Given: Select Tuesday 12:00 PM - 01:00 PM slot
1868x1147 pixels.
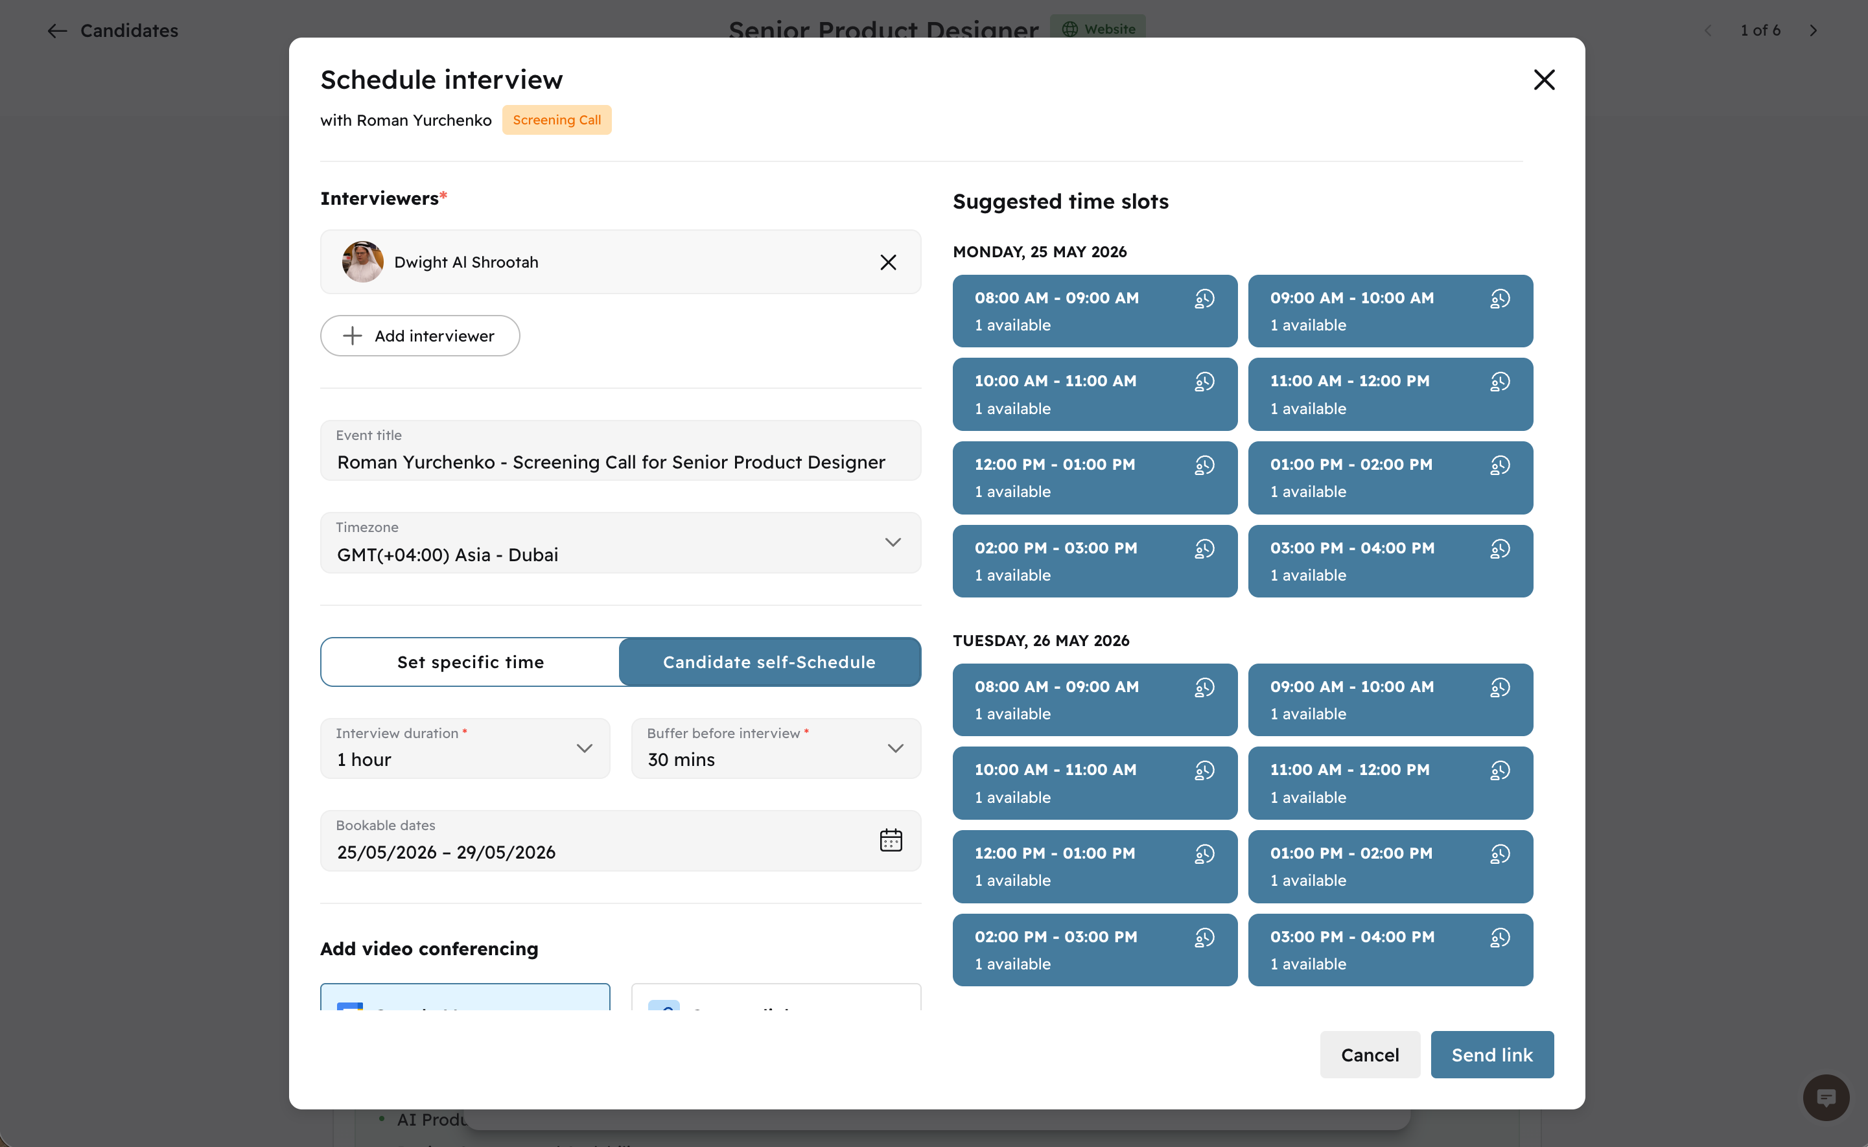Looking at the screenshot, I should pos(1095,867).
